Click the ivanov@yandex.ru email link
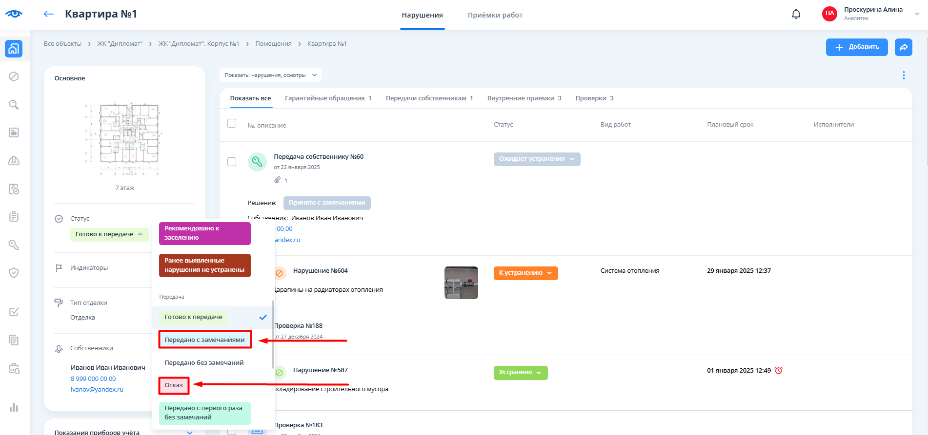The width and height of the screenshot is (928, 435). (x=97, y=390)
